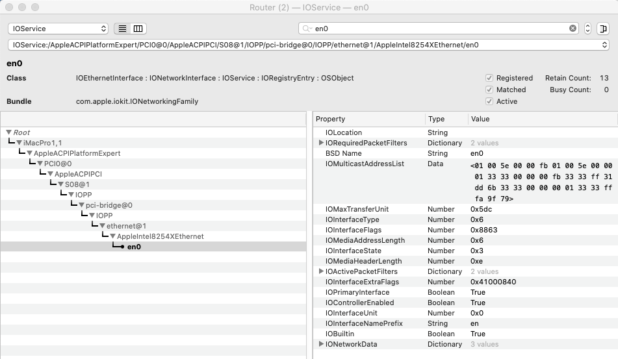Screen dimensions: 618x359
Task: Collapse the AppleACPIPCI node
Action: pyautogui.click(x=51, y=174)
